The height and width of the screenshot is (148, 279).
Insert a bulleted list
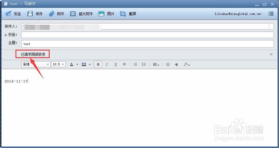(135, 65)
